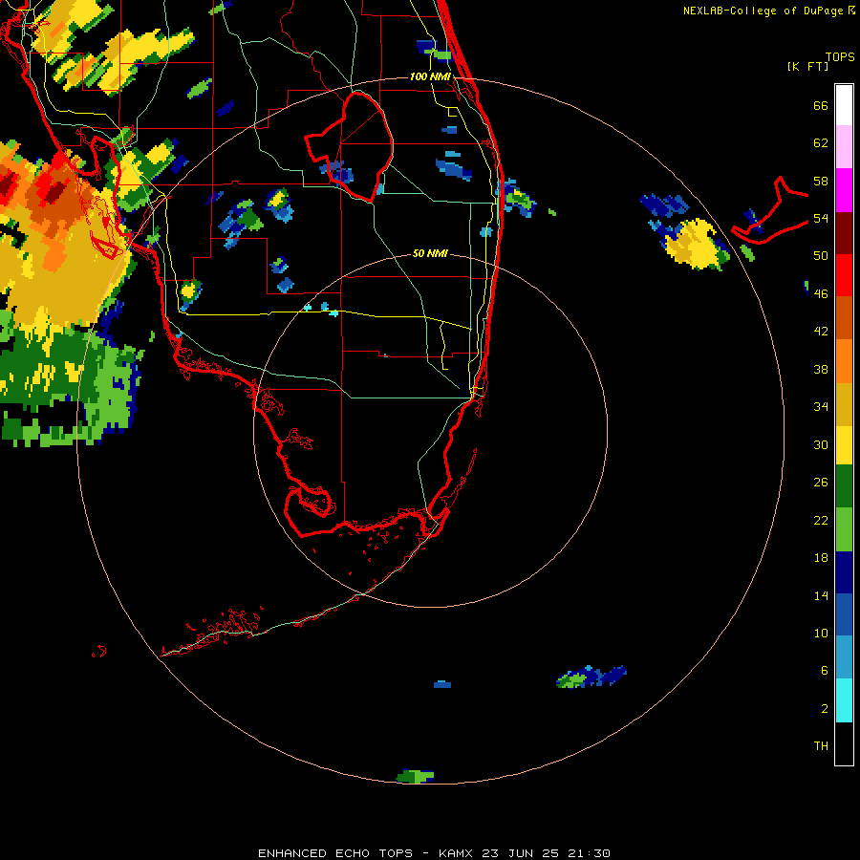The image size is (860, 860).
Task: Click the legend value 34
Action: click(x=821, y=406)
